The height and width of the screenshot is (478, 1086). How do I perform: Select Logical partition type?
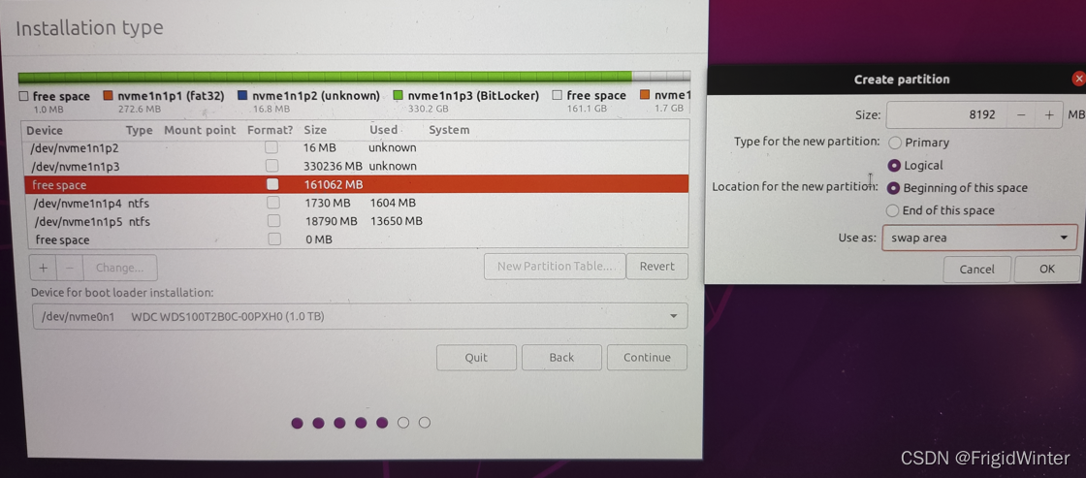click(894, 166)
